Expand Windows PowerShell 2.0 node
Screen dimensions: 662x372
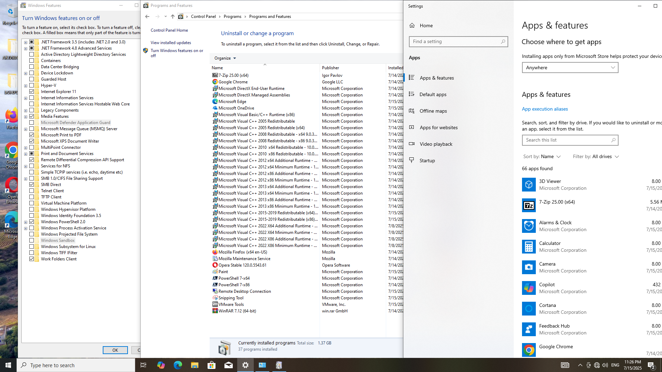tap(26, 222)
